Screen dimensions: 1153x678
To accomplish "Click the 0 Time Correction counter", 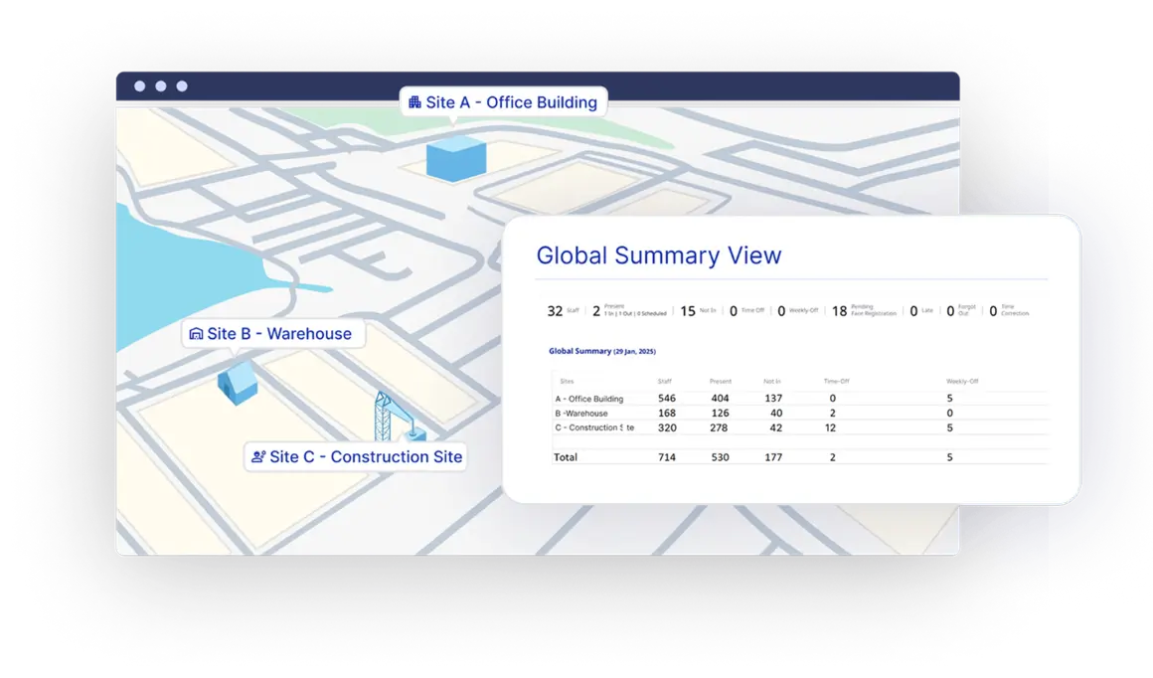I will tap(1009, 311).
